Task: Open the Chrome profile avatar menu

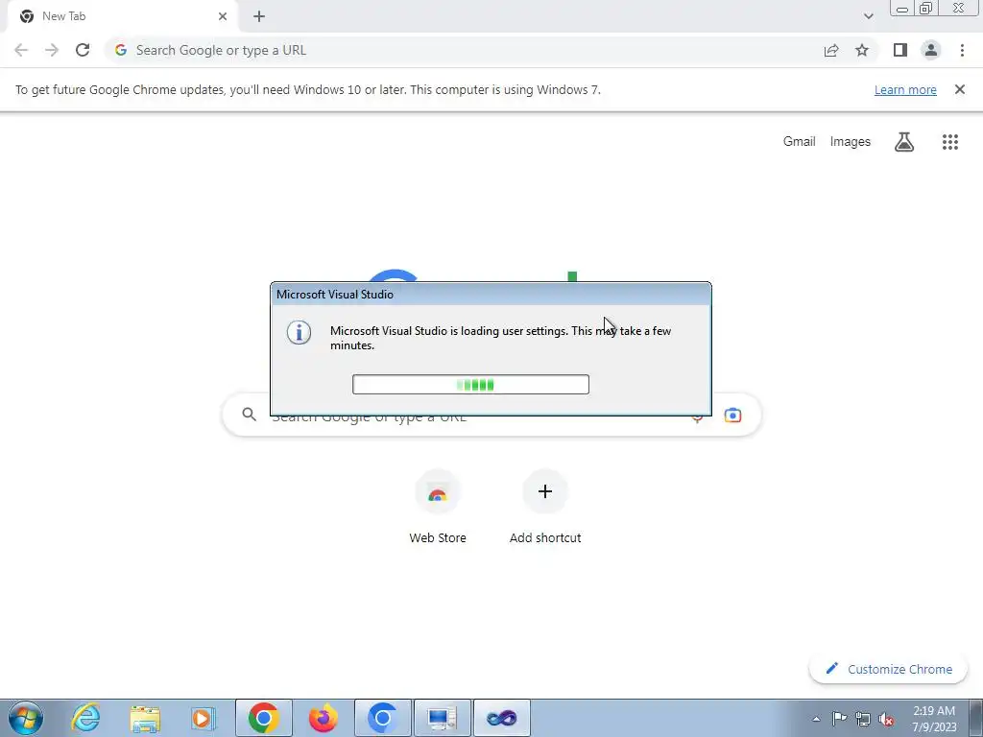Action: pyautogui.click(x=931, y=50)
